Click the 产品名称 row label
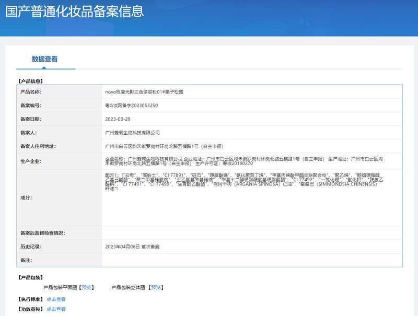This screenshot has width=418, height=316. point(31,92)
